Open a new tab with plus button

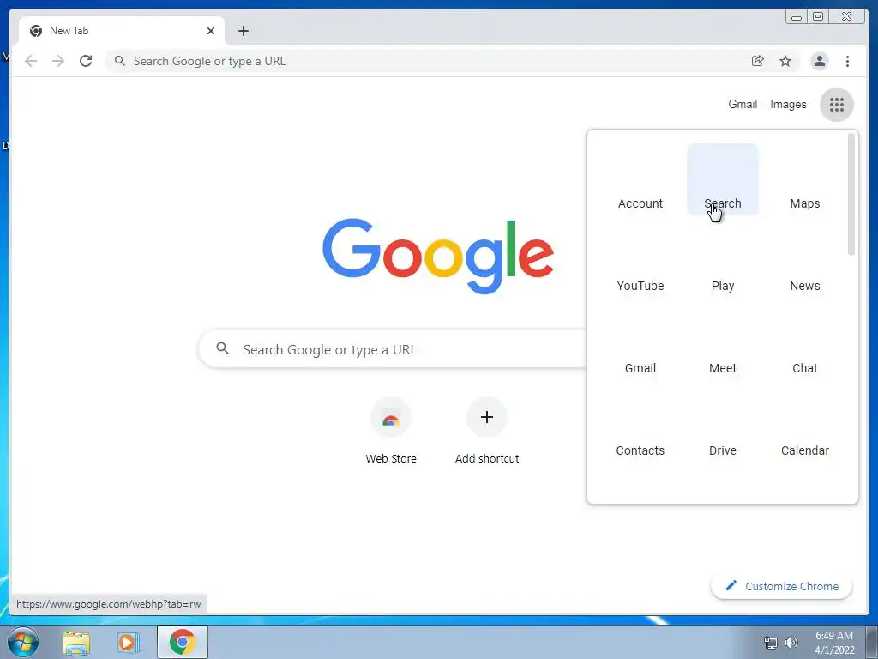point(243,31)
